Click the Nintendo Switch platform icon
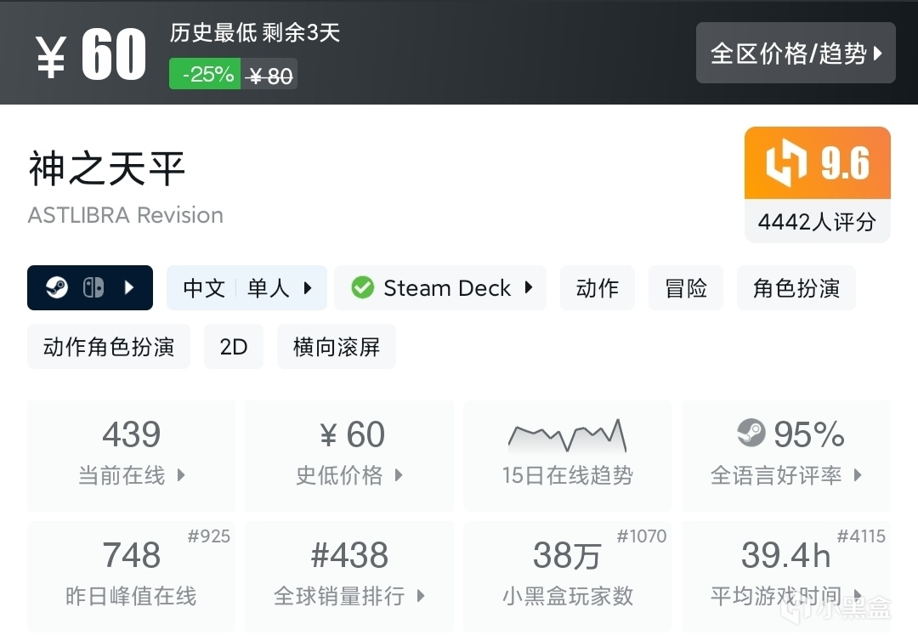The height and width of the screenshot is (641, 918). point(93,288)
